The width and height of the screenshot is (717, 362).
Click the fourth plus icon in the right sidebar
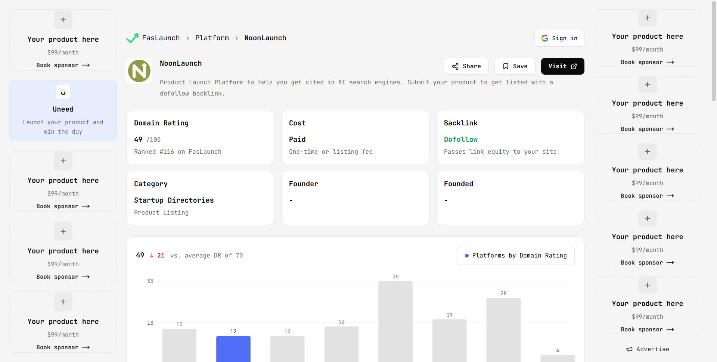pos(648,218)
